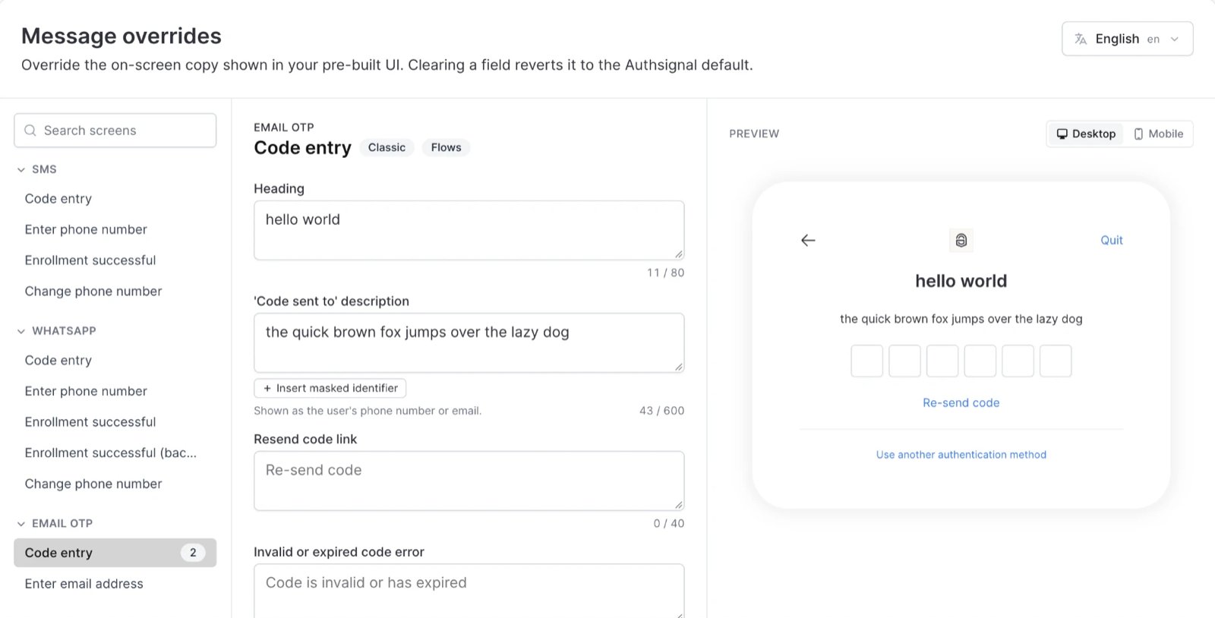Open SMS Code entry screen
This screenshot has width=1215, height=618.
pyautogui.click(x=58, y=198)
